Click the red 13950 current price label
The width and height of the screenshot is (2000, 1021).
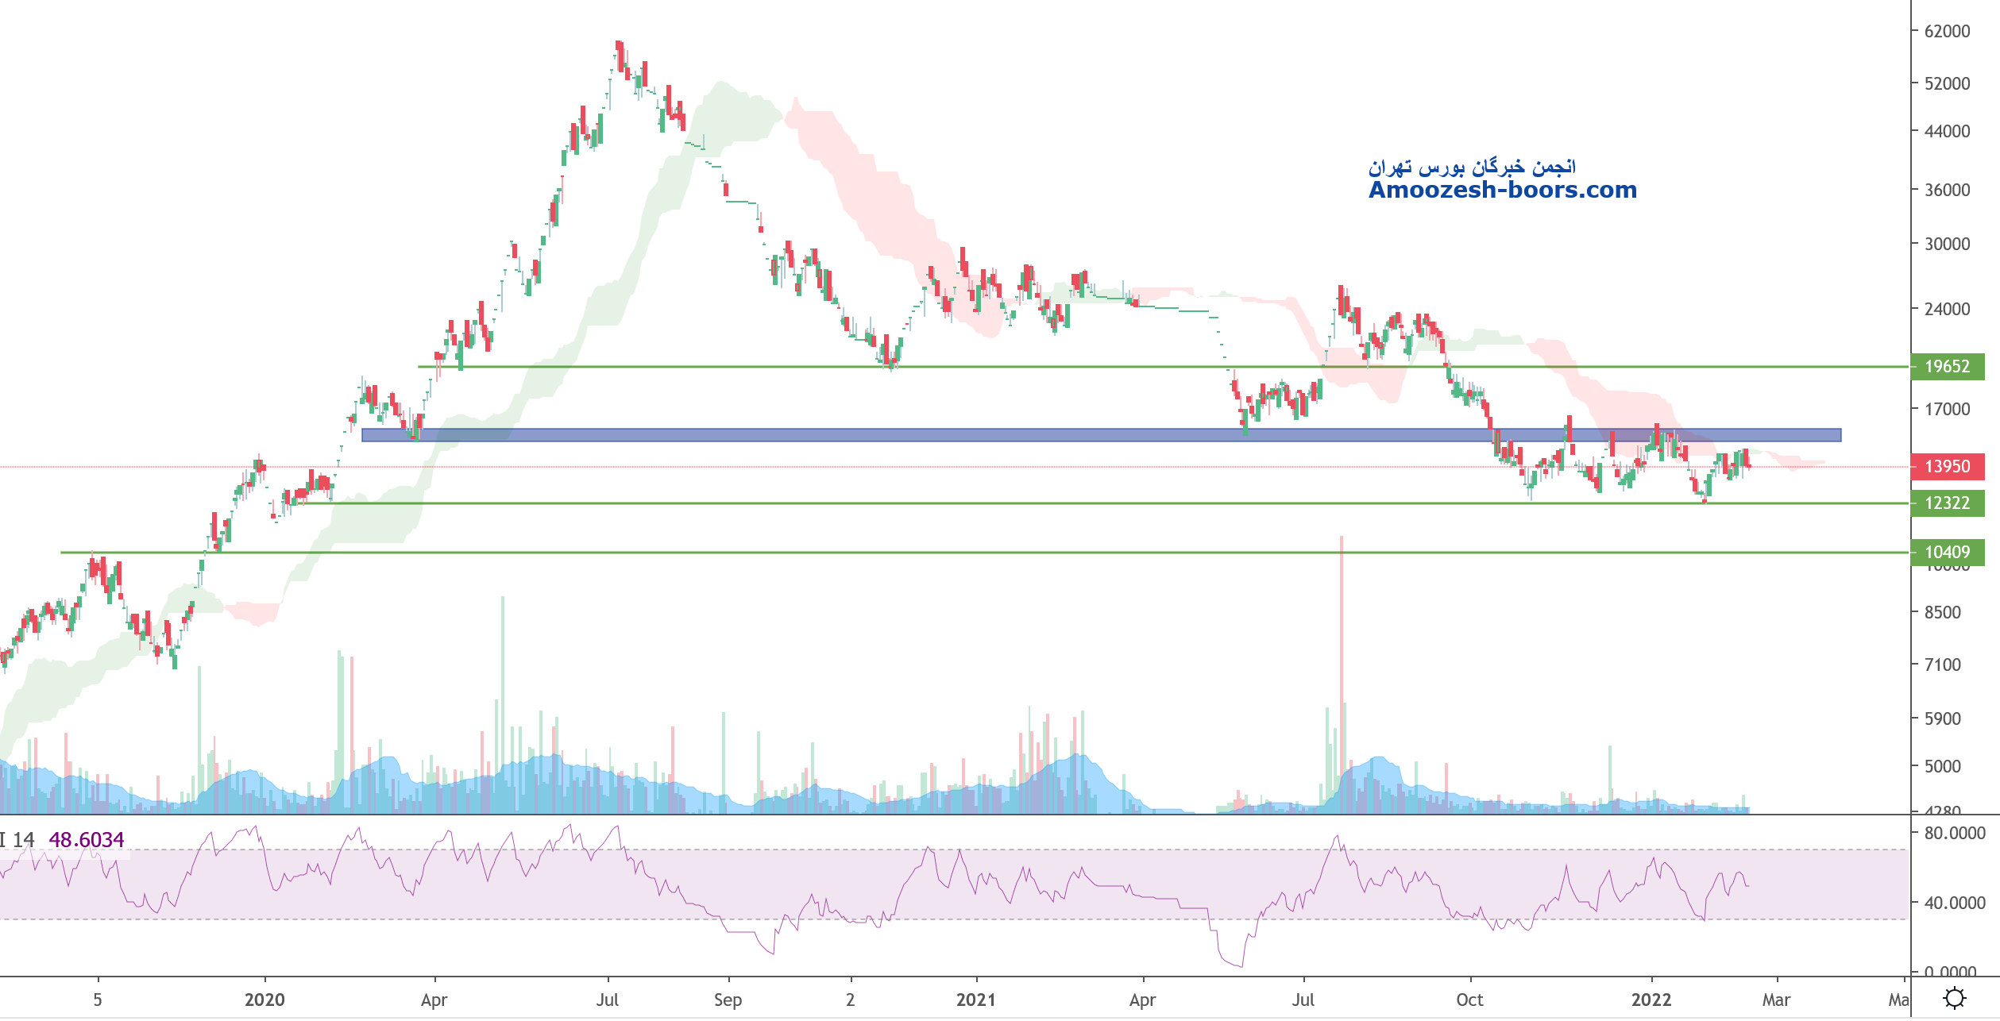point(1947,467)
